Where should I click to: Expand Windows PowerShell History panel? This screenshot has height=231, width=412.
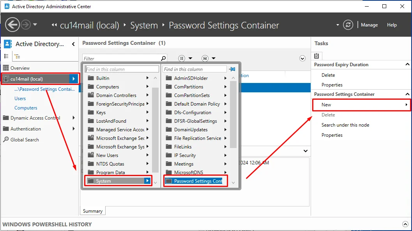405,224
